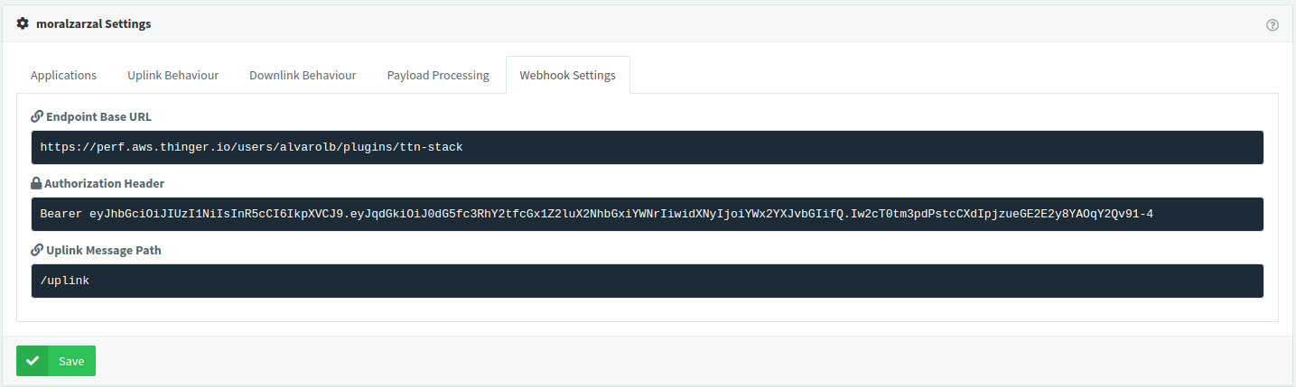
Task: Click the gear icon beside moralzarzal Settings
Action: (x=23, y=24)
